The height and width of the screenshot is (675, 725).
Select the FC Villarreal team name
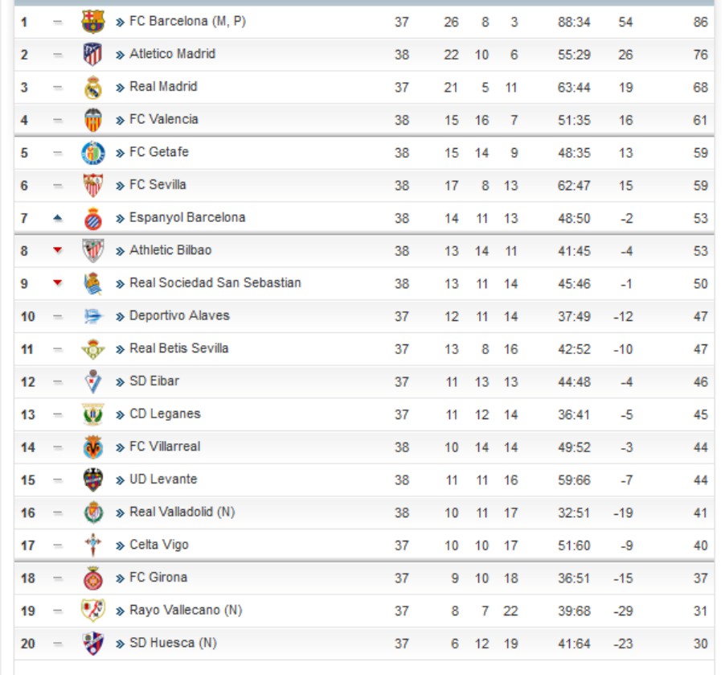click(x=165, y=447)
